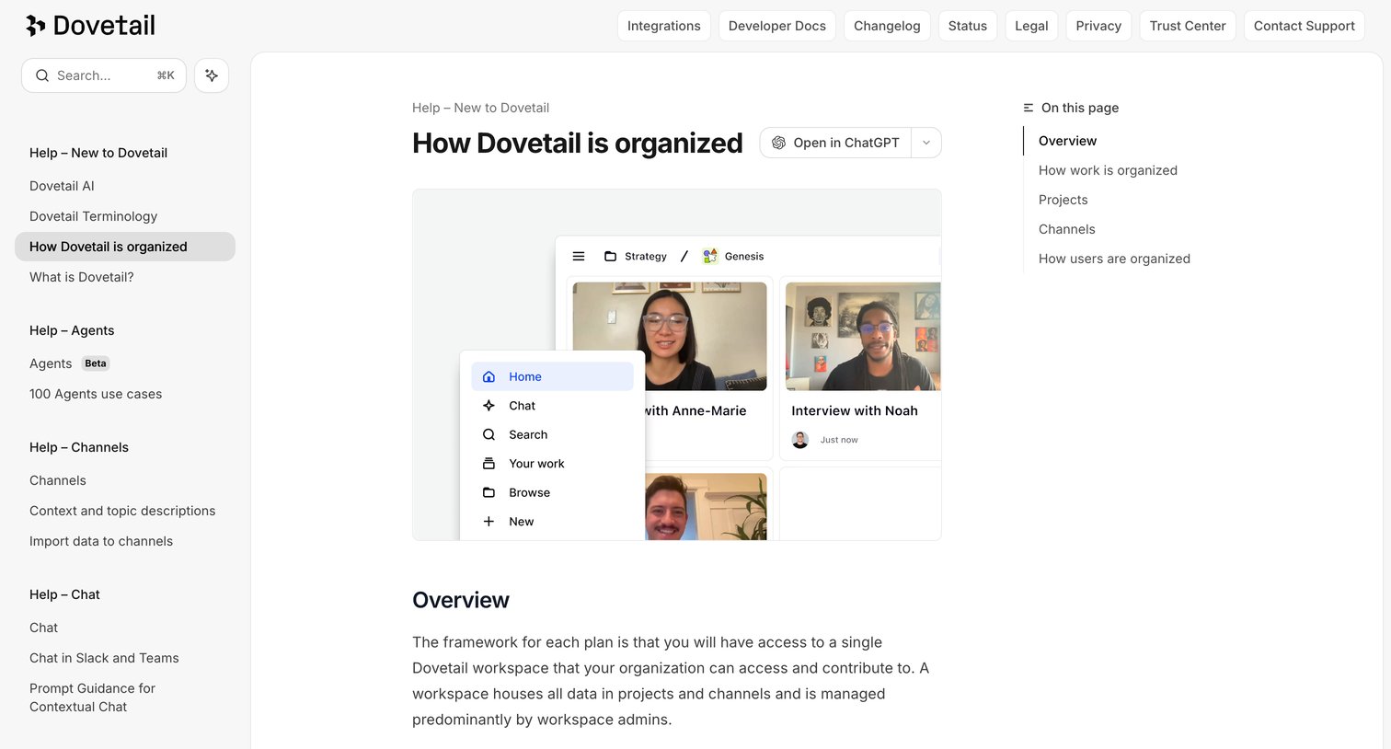Click Interview with Noah title text

point(855,410)
